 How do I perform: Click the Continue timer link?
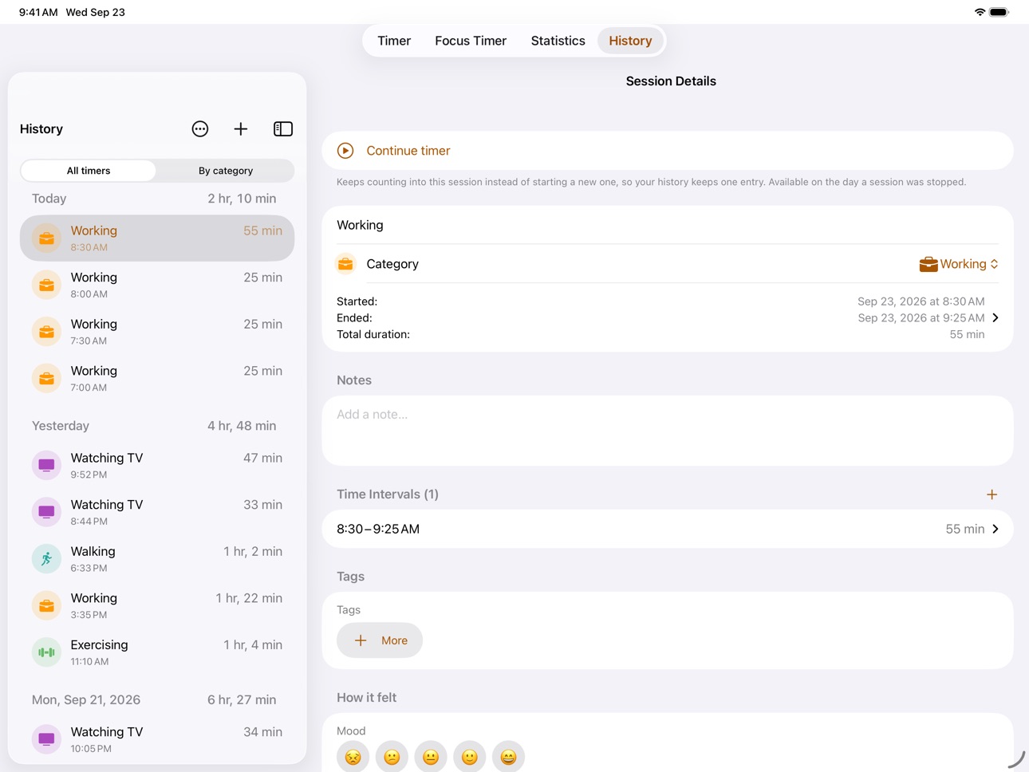pyautogui.click(x=408, y=151)
